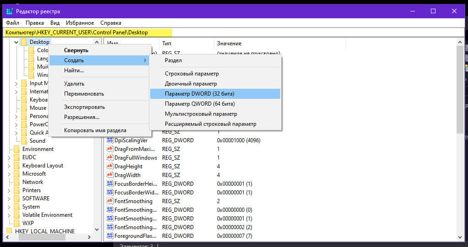Choose Параметр QWORD (64 бита)
The width and height of the screenshot is (468, 247).
tap(215, 104)
